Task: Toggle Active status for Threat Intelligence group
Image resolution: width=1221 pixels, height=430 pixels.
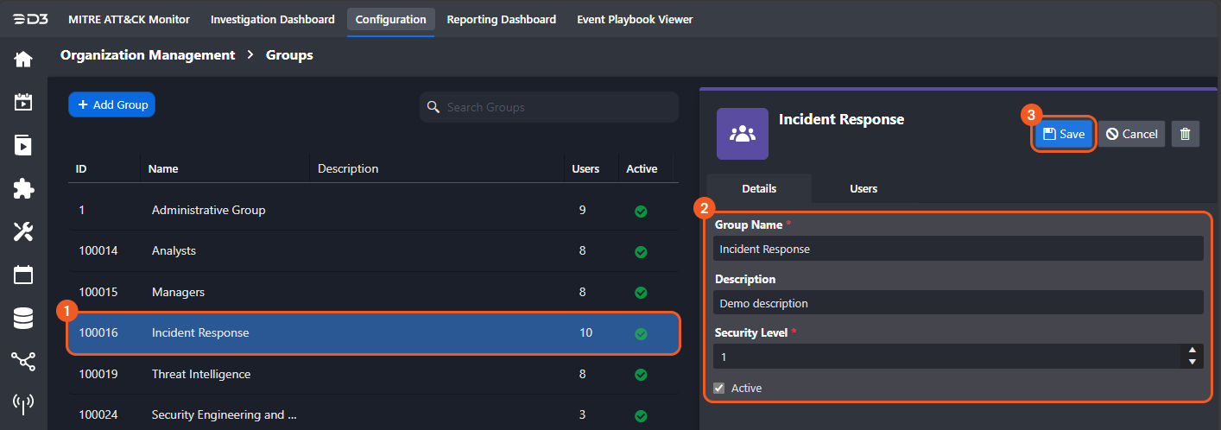Action: [641, 376]
